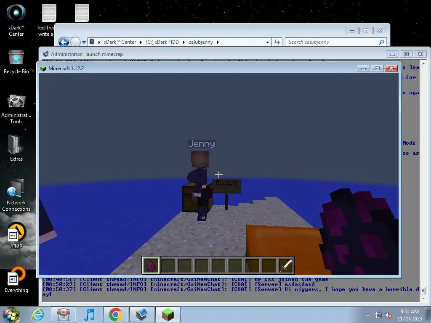Open the Administrative Tools desktop icon
Viewport: 431px width, 323px height.
[16, 109]
